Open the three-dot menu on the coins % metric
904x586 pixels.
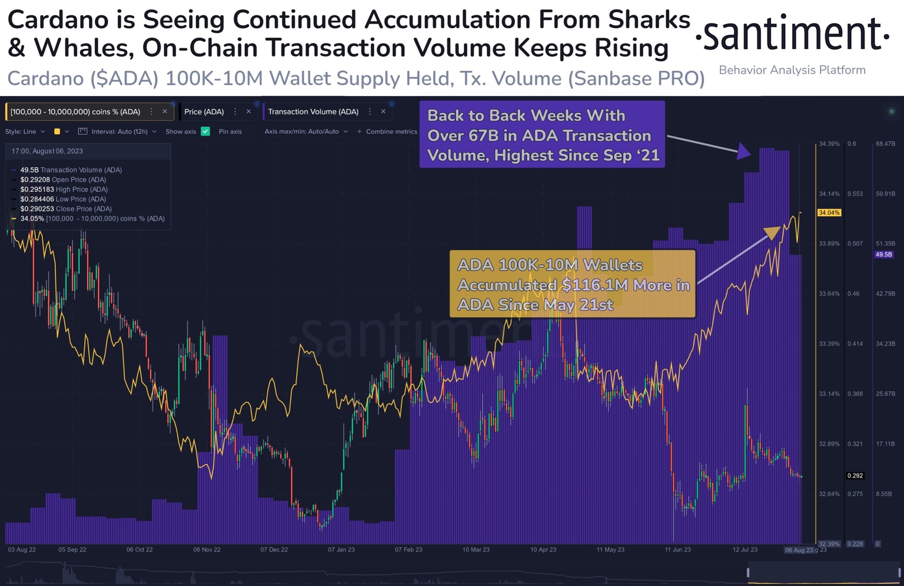tap(151, 111)
